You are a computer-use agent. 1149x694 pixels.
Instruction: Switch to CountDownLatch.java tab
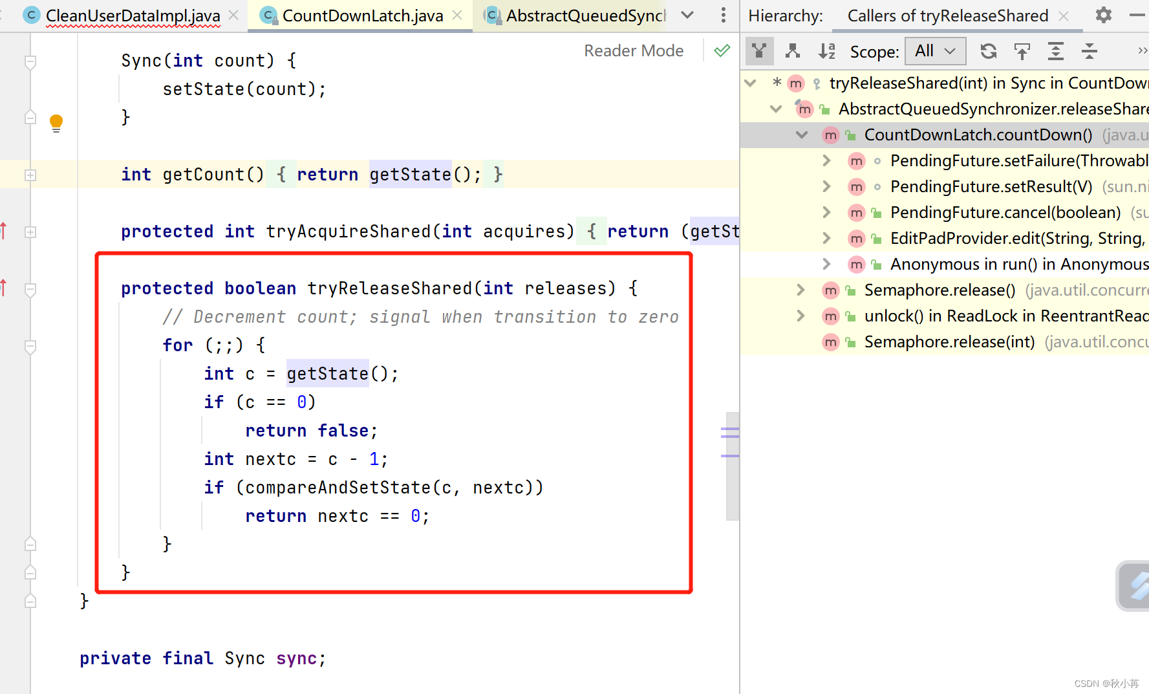click(x=362, y=16)
